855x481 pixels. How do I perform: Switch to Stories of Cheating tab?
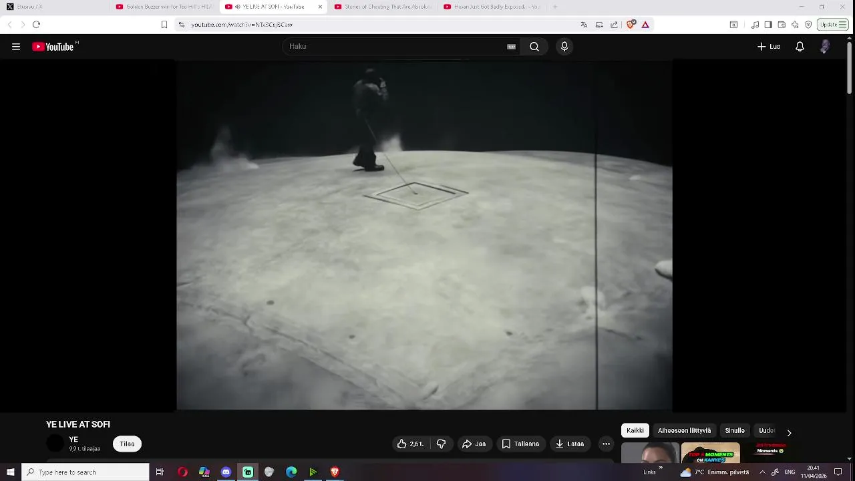[383, 7]
